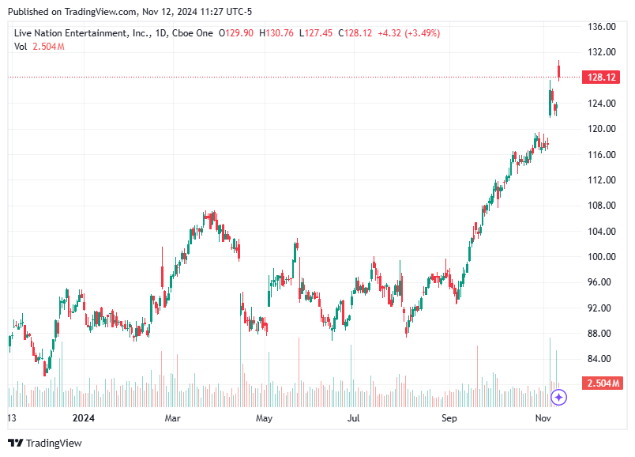Click the red 128.12 current price label
The width and height of the screenshot is (635, 457).
click(601, 77)
